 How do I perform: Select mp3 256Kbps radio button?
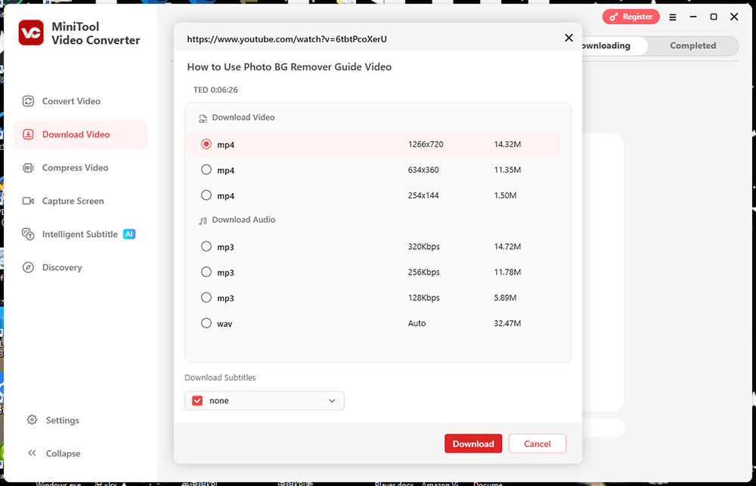point(206,272)
